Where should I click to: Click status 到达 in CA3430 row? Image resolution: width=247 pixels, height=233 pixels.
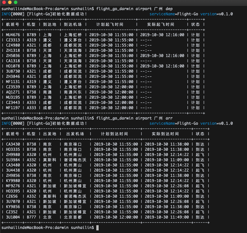point(200,144)
